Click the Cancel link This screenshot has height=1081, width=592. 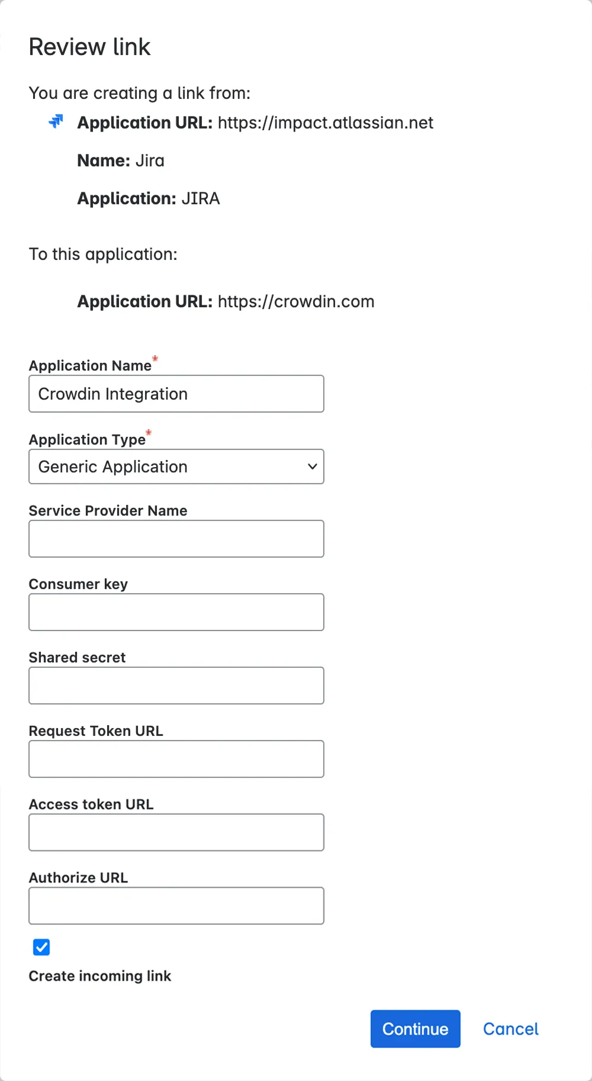(510, 1028)
